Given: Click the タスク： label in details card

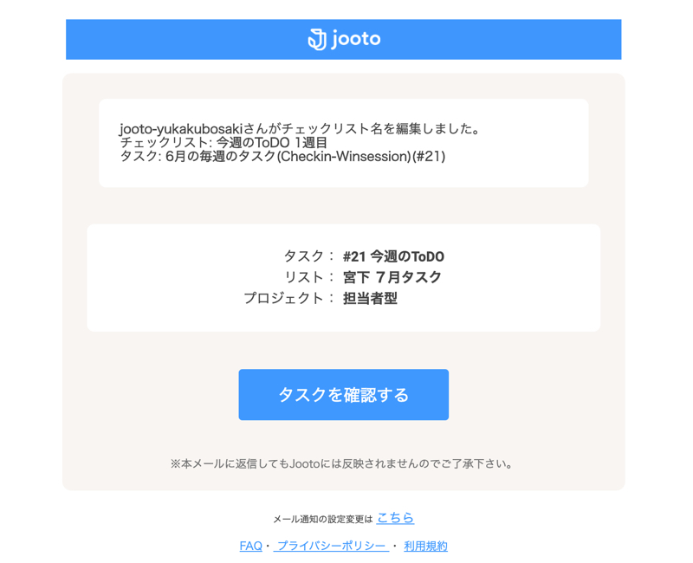Looking at the screenshot, I should (308, 256).
